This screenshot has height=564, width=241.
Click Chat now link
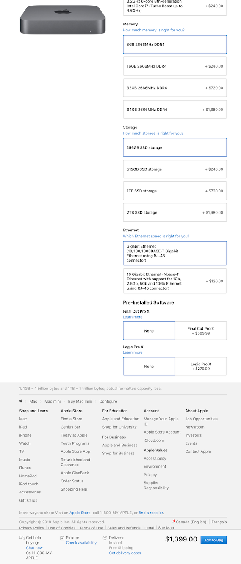pos(34,548)
